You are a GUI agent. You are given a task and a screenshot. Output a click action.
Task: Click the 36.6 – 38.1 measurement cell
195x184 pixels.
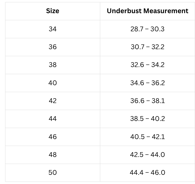(x=148, y=101)
